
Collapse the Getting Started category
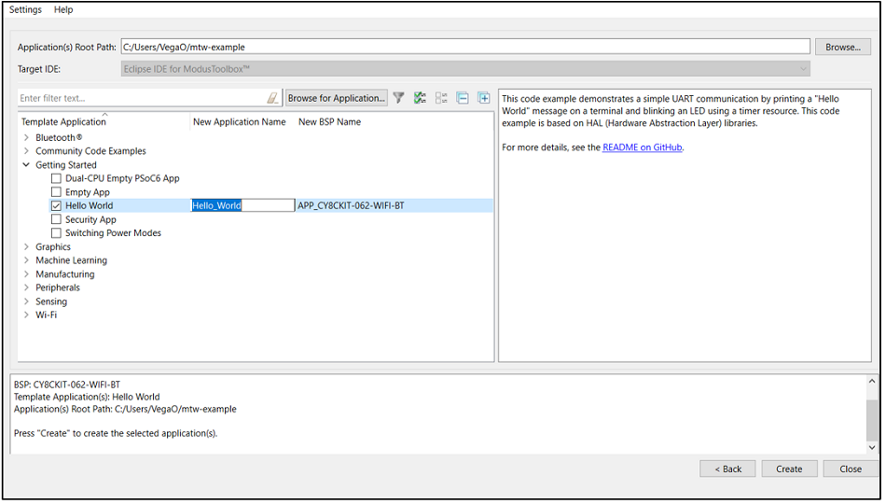coord(26,164)
